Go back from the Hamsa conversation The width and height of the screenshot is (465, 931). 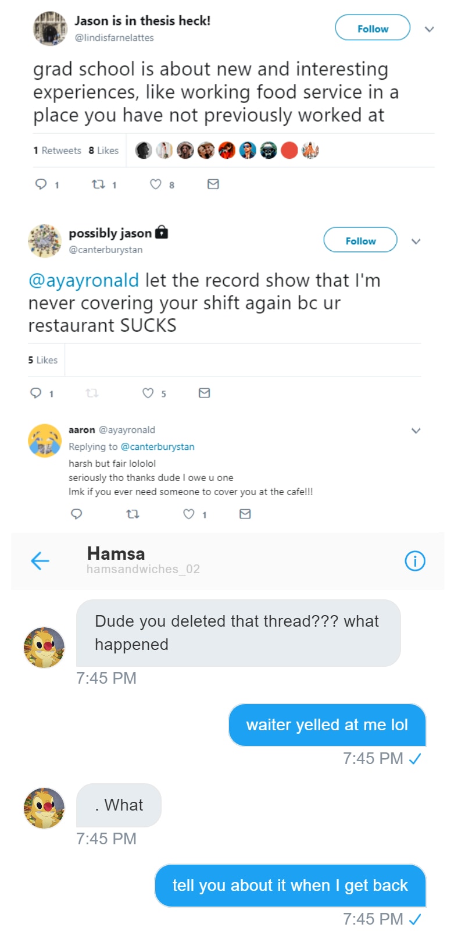tap(40, 561)
